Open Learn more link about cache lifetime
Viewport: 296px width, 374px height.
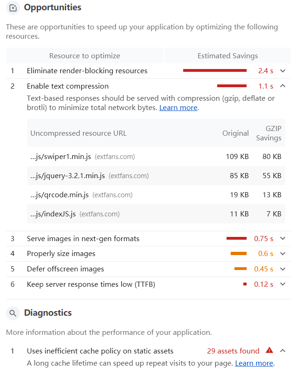[254, 363]
